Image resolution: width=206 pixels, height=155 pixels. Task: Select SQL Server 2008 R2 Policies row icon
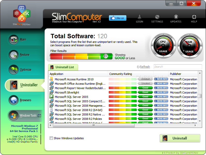point(51,119)
